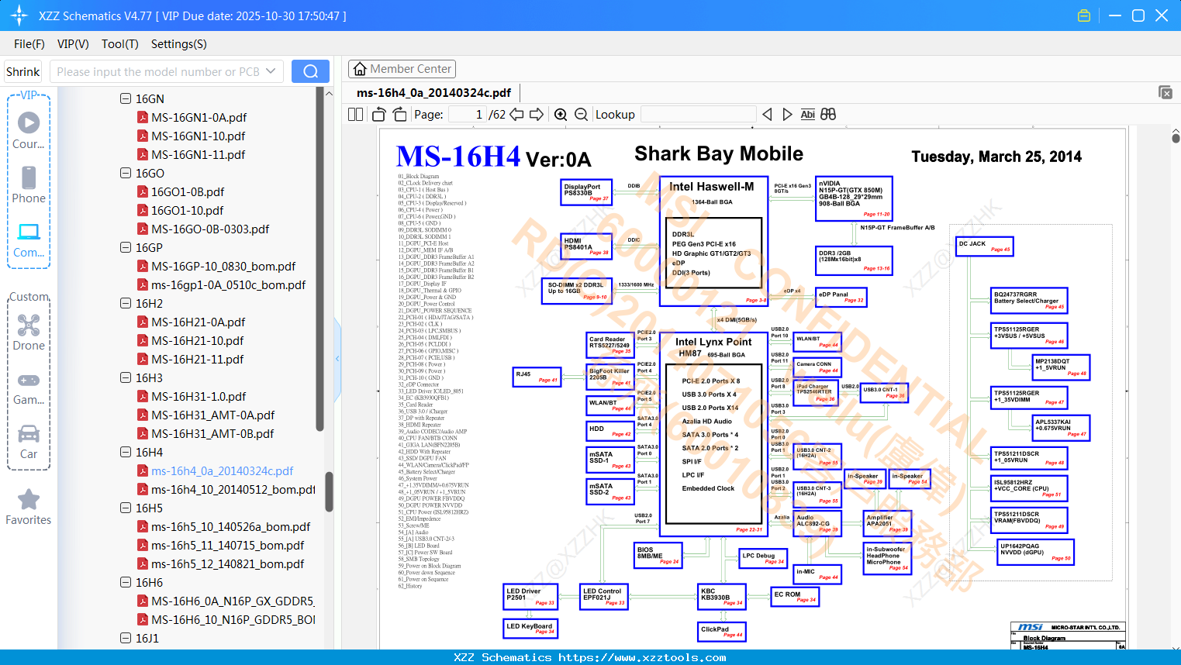Find previous lookup match
Screen dimensions: 1181x665
pyautogui.click(x=767, y=115)
